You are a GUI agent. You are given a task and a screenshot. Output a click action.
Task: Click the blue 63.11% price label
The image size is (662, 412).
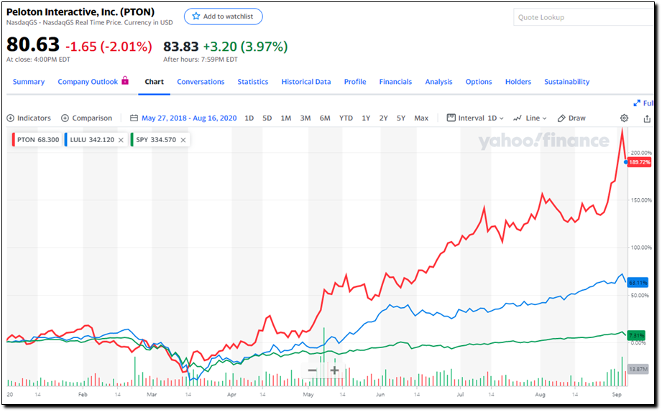pos(638,283)
